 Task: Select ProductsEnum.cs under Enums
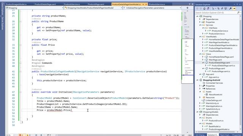pyautogui.click(x=216, y=121)
